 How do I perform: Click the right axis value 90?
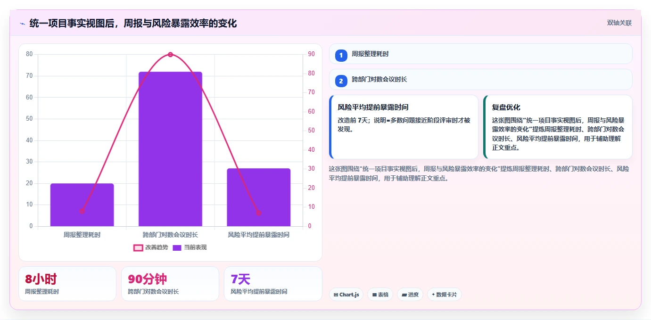[x=312, y=54]
